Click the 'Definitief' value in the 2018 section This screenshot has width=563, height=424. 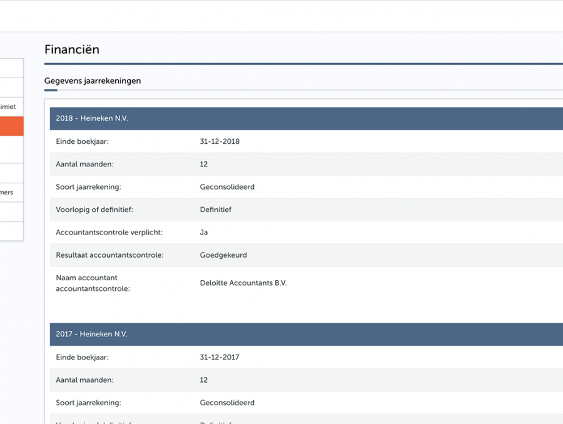pyautogui.click(x=215, y=209)
